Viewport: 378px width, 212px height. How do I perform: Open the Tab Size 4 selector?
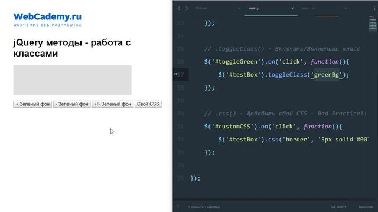[338, 207]
